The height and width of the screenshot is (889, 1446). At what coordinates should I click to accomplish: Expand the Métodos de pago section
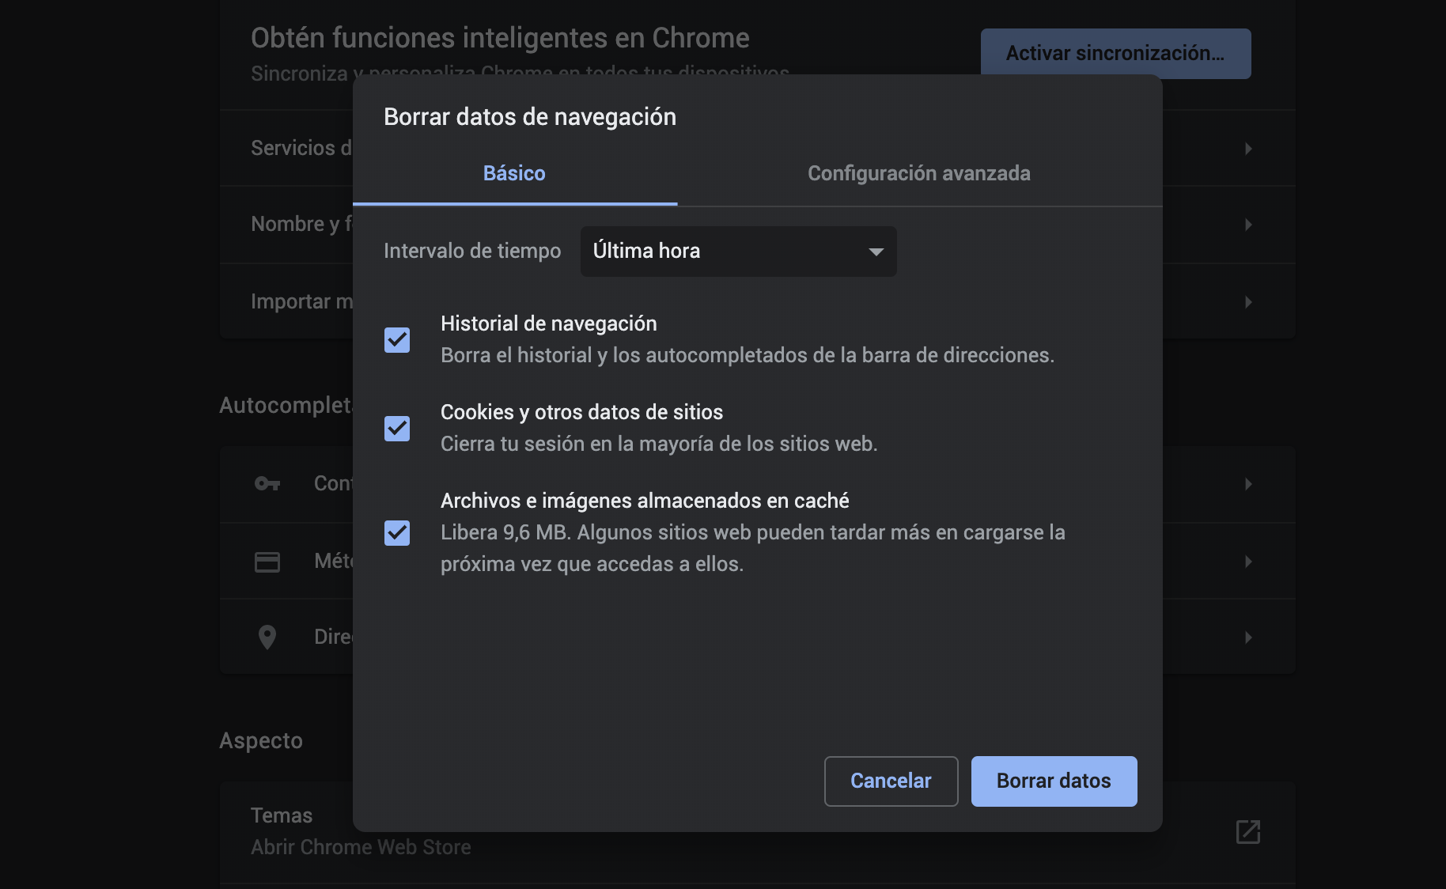click(x=1248, y=561)
